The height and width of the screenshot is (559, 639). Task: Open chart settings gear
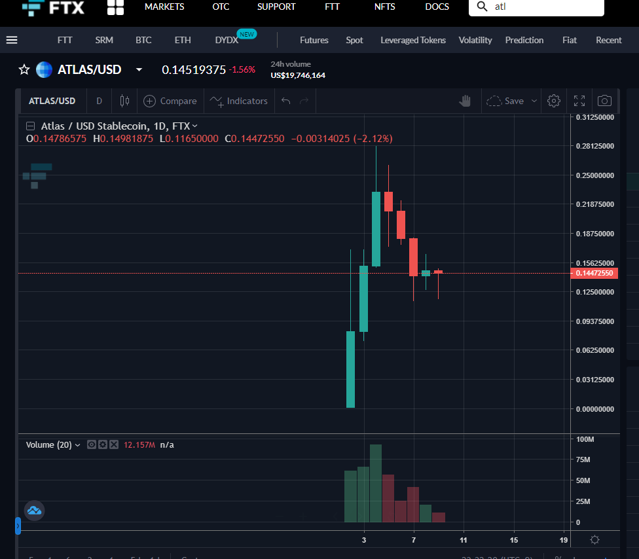[554, 101]
